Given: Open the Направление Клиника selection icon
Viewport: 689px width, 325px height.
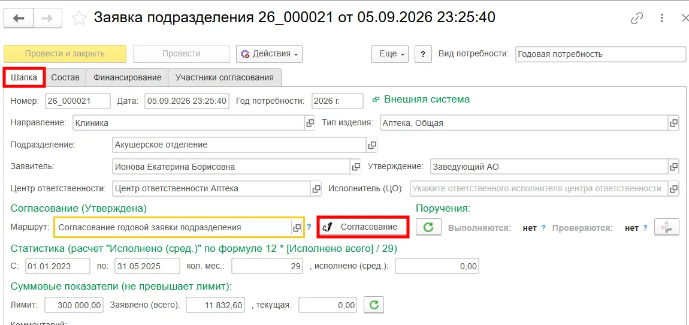Looking at the screenshot, I should coord(310,123).
